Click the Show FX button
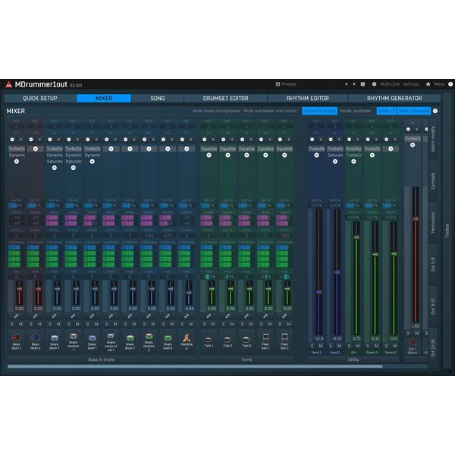 click(387, 111)
